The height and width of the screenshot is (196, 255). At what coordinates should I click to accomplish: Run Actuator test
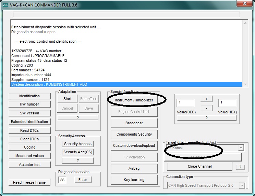coord(29,165)
